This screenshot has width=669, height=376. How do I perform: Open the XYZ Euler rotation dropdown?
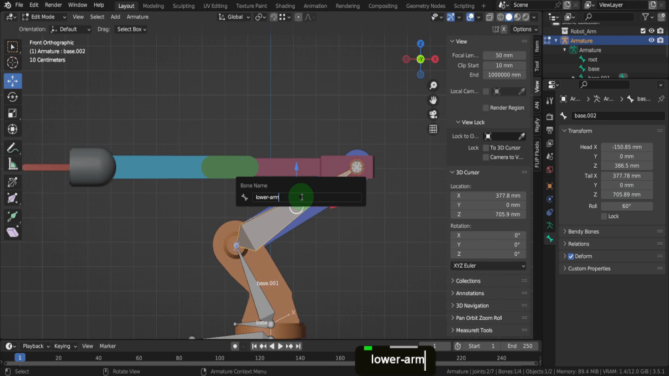[x=488, y=266]
